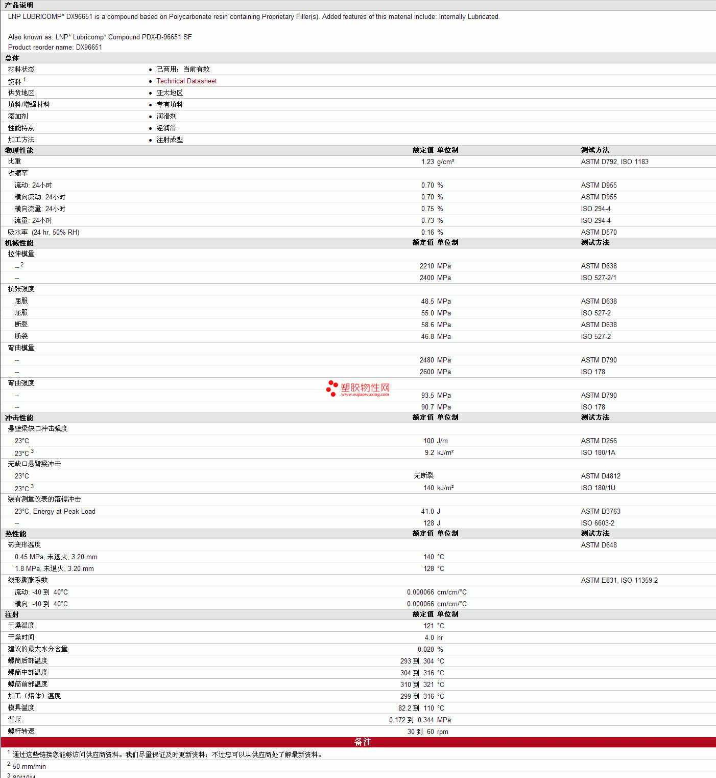Click the '1.8 MPa, 未退火, 3.20 mm' condition

point(54,568)
